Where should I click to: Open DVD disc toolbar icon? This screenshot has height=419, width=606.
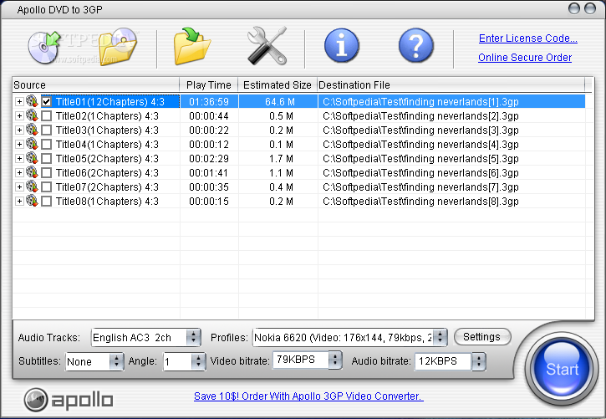tap(43, 47)
